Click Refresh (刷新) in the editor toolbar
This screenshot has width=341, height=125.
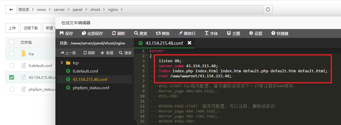[119, 33]
